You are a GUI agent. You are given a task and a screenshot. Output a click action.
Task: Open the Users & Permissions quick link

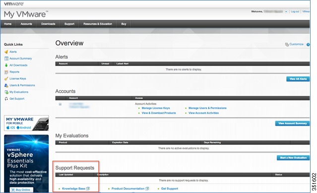click(22, 85)
